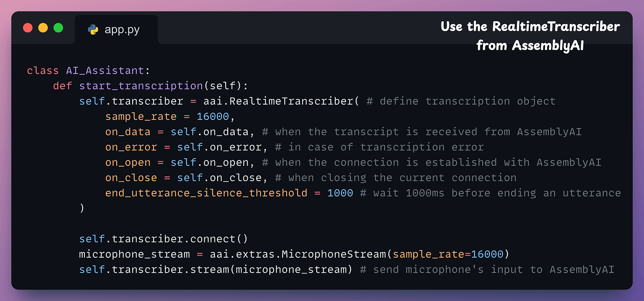Minimize the window using the yellow button
This screenshot has width=644, height=301.
pos(43,28)
